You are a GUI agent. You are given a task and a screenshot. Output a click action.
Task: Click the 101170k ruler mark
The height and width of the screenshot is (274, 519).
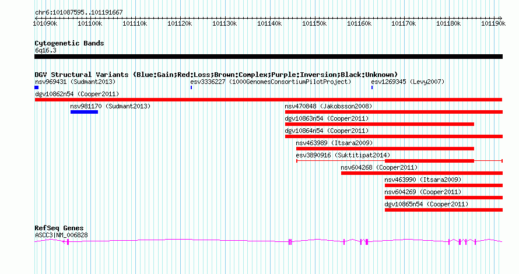tap(404, 23)
